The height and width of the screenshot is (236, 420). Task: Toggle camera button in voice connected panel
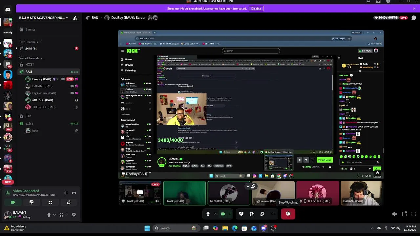pos(13,203)
